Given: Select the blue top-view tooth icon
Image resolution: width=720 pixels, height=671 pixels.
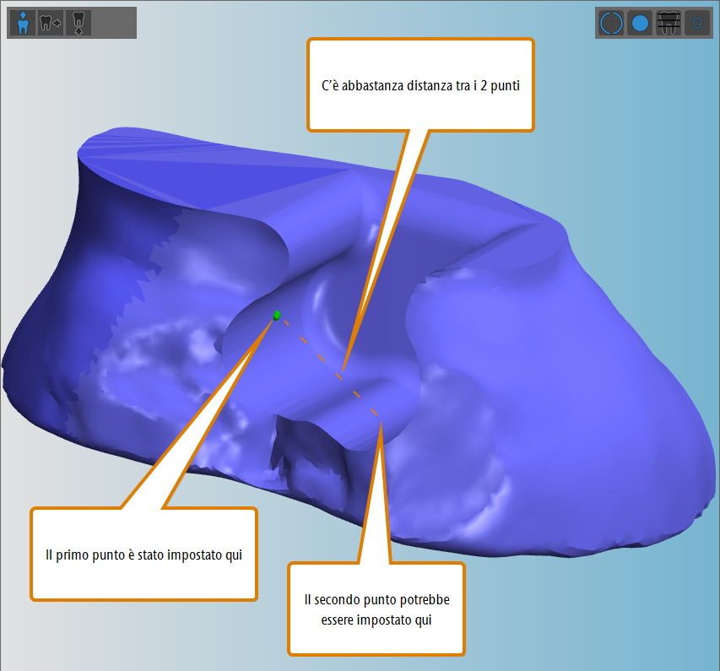Looking at the screenshot, I should 23,23.
